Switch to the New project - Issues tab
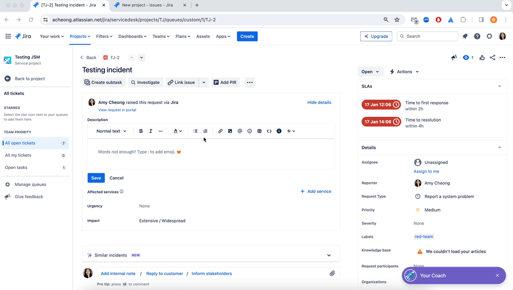This screenshot has height=290, width=513. tap(147, 5)
